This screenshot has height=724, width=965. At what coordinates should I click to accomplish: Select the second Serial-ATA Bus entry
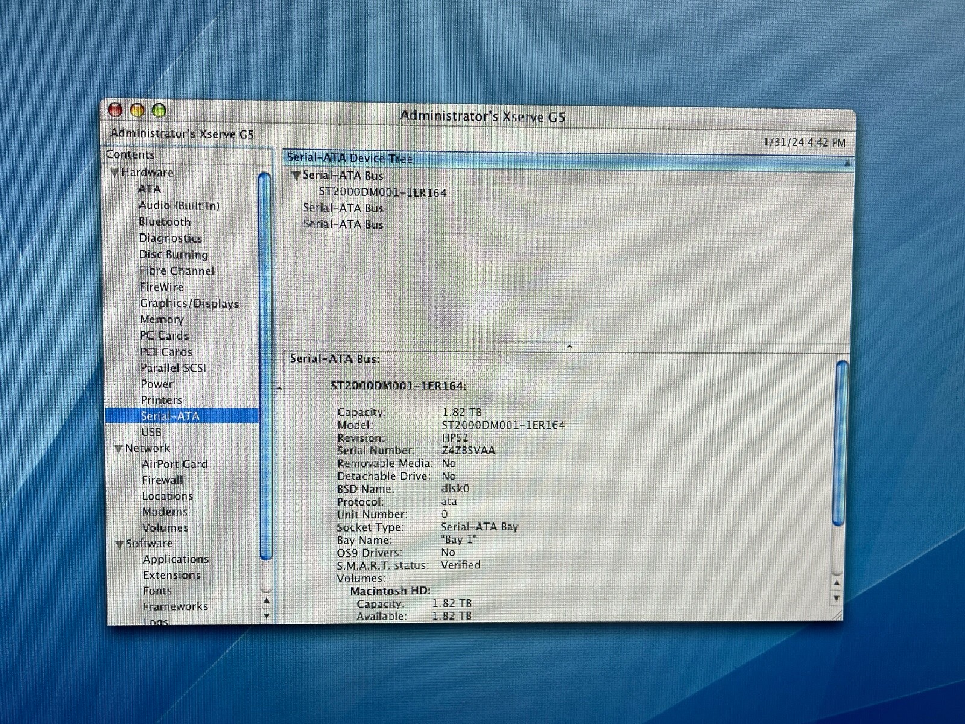tap(343, 208)
